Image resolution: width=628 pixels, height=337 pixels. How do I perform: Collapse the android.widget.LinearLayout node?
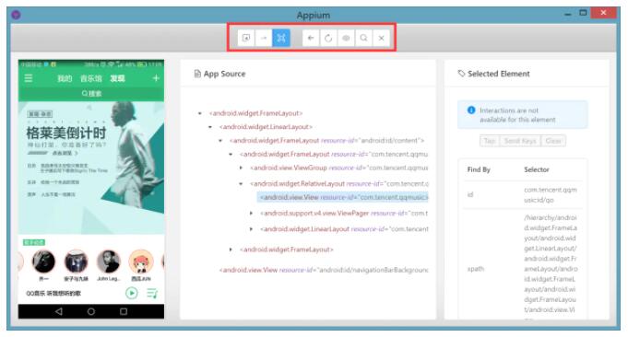coord(210,127)
